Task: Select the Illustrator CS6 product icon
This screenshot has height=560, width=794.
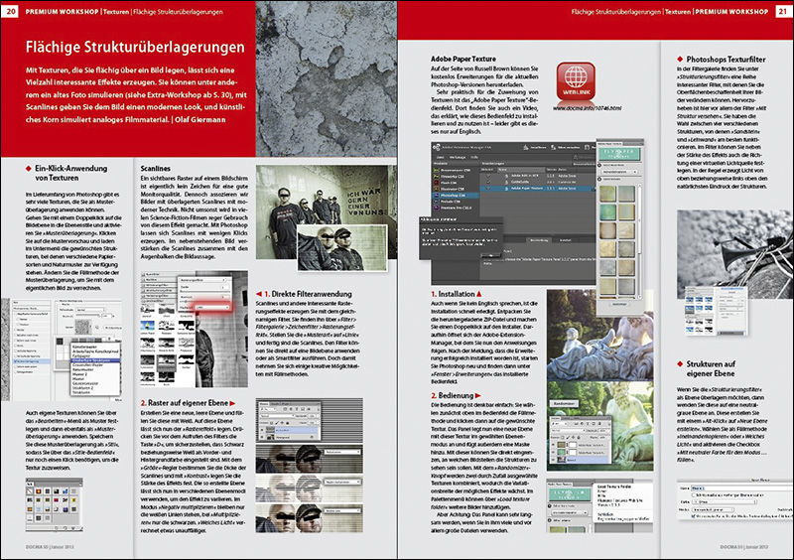Action: click(x=436, y=189)
